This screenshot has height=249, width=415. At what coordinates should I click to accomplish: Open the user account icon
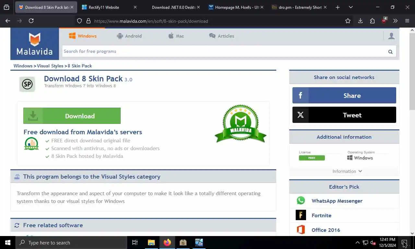[x=391, y=36]
